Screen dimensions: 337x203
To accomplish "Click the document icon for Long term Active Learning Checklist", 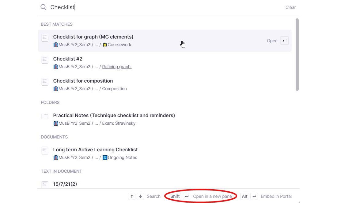I will [x=45, y=150].
